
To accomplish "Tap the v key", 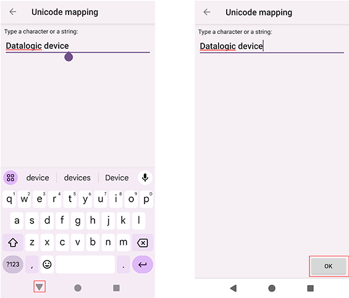I will click(x=78, y=242).
